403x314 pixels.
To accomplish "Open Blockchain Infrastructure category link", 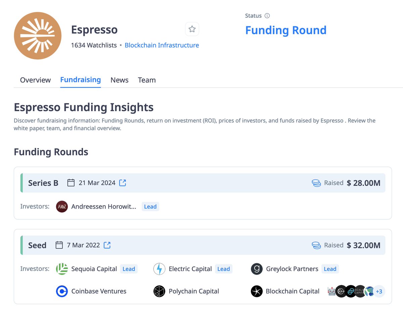I will coord(162,45).
